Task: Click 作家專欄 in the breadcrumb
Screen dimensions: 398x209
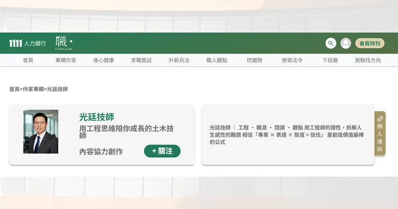Action: 33,89
